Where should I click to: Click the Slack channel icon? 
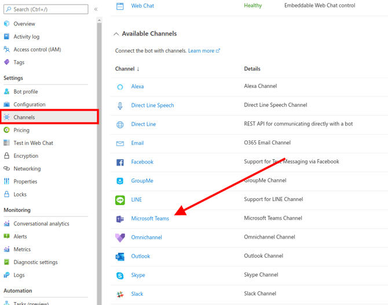(120, 294)
